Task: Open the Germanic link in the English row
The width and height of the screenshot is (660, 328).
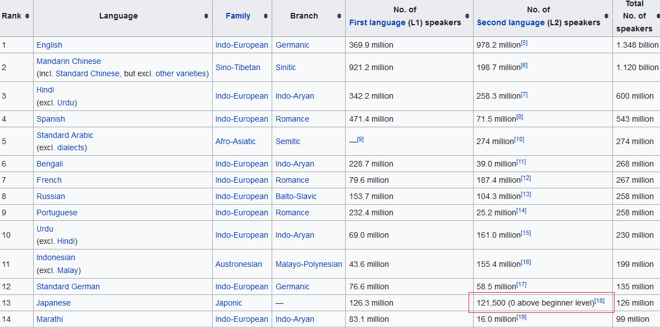Action: [292, 45]
